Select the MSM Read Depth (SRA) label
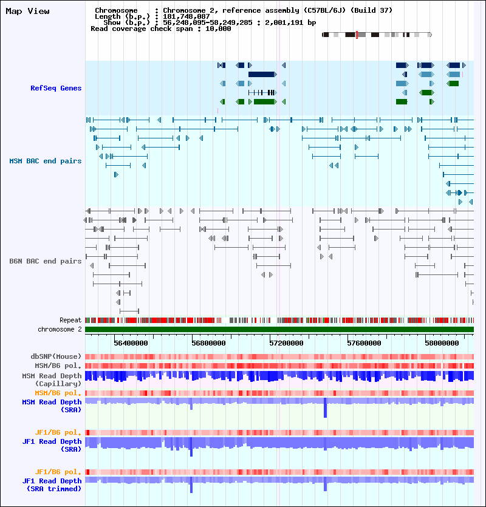The width and height of the screenshot is (486, 507). click(x=52, y=406)
